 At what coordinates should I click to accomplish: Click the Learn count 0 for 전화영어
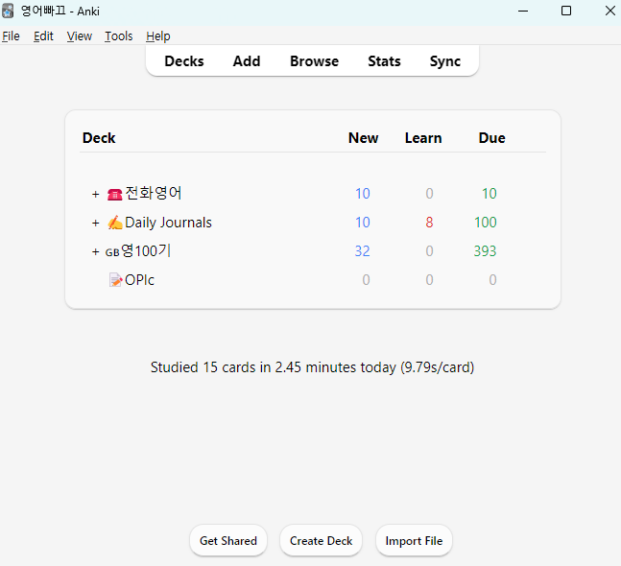click(x=429, y=194)
